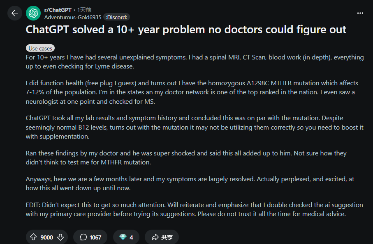This screenshot has width=373, height=244.
Task: Visit the r/ChatGPT subreddit link
Action: 58,10
